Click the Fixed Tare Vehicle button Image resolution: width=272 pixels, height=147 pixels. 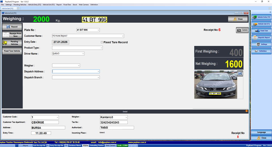pyautogui.click(x=12, y=51)
